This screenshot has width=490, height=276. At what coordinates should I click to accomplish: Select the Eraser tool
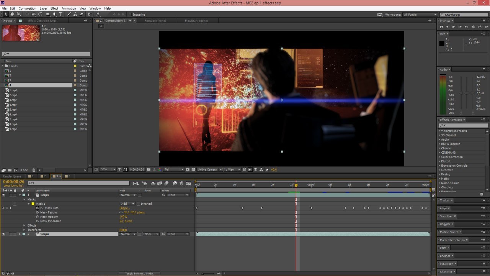tap(82, 14)
